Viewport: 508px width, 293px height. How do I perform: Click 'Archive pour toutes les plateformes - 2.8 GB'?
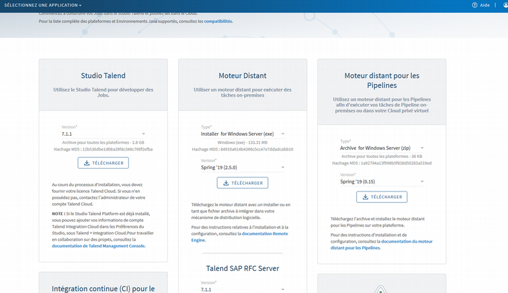coord(103,142)
